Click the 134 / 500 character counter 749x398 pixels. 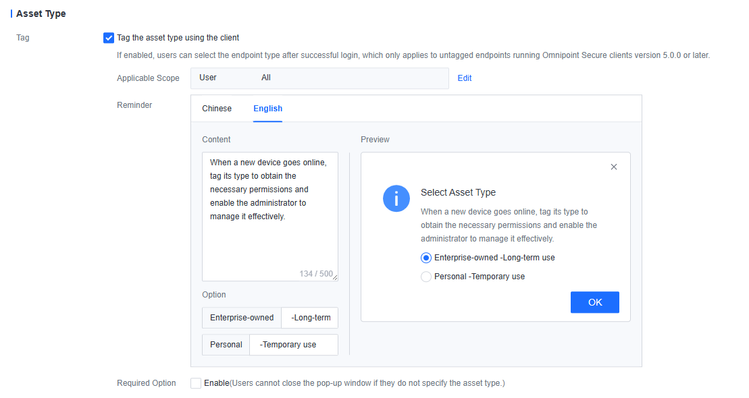point(316,274)
